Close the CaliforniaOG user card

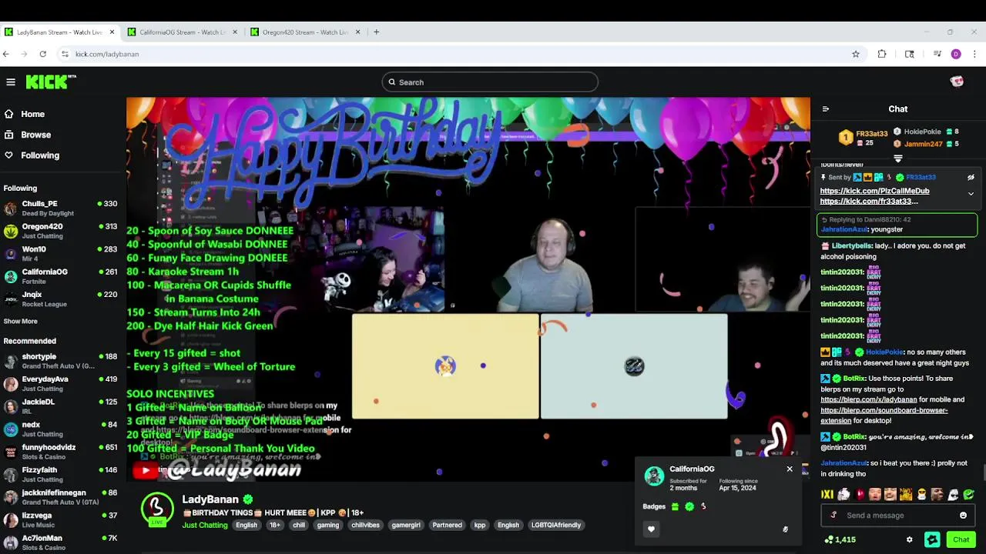coord(790,469)
